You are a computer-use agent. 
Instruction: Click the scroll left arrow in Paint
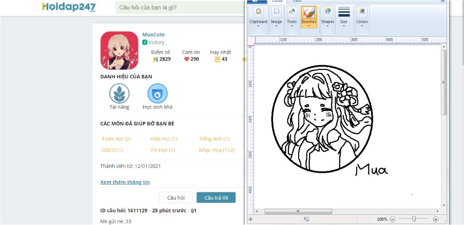pyautogui.click(x=257, y=211)
